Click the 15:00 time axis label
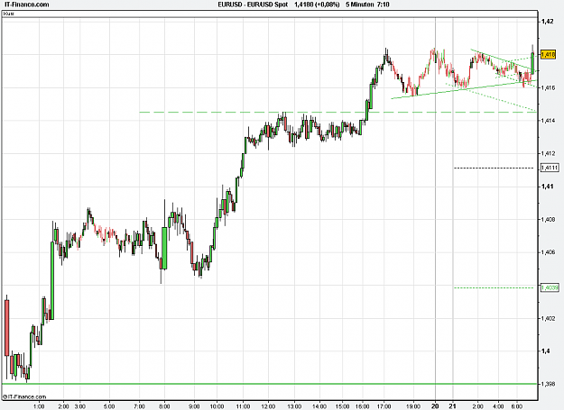564x410 pixels. click(342, 406)
